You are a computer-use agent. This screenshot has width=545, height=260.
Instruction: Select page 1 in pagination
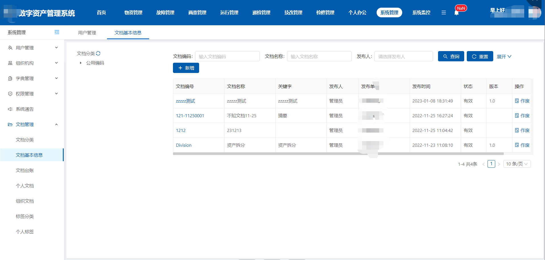coord(491,164)
